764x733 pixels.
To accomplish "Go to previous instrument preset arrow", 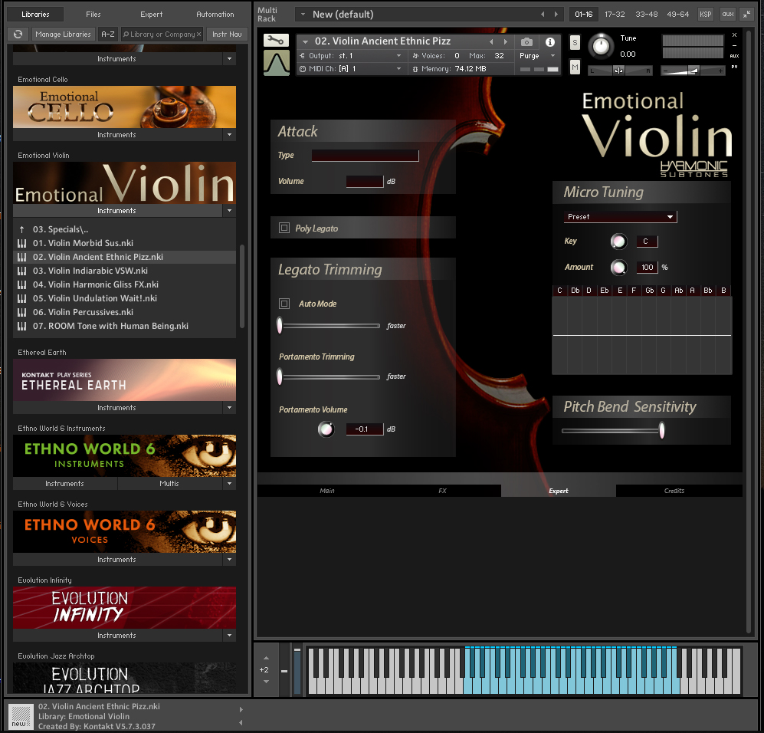I will [x=491, y=42].
